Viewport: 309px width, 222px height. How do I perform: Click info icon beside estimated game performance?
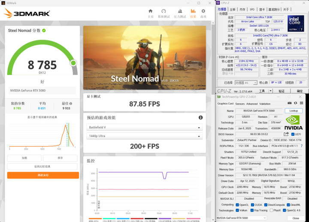click(200, 117)
